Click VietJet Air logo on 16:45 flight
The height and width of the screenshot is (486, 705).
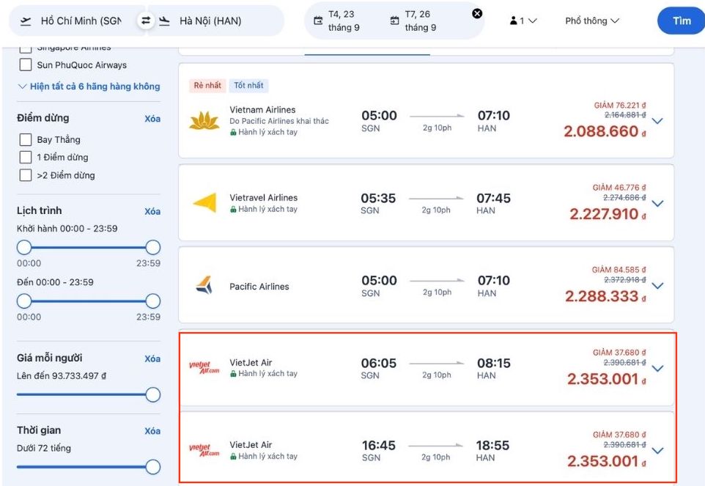click(x=204, y=449)
